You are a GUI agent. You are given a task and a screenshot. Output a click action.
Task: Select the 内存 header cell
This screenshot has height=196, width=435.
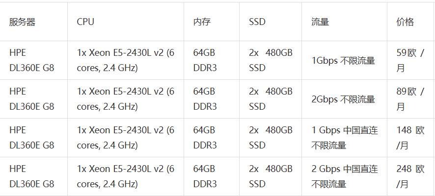coord(212,22)
